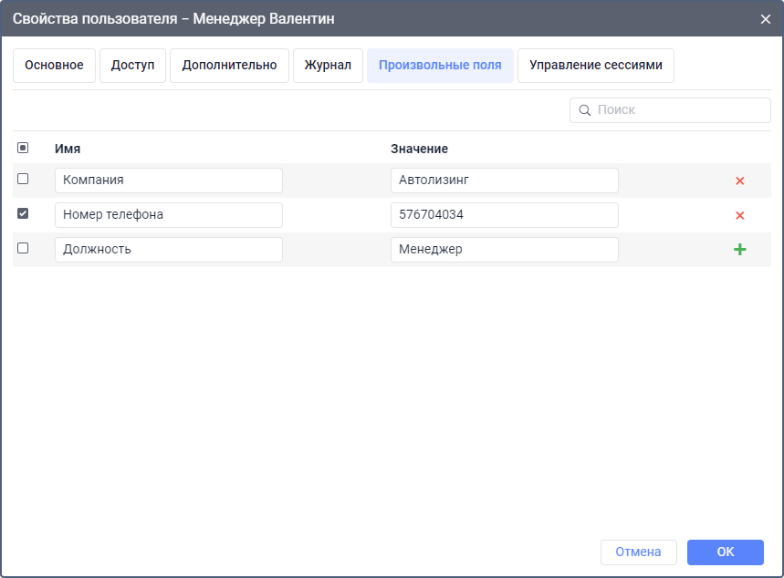
Task: Check the Компания row checkbox
Action: tap(23, 180)
